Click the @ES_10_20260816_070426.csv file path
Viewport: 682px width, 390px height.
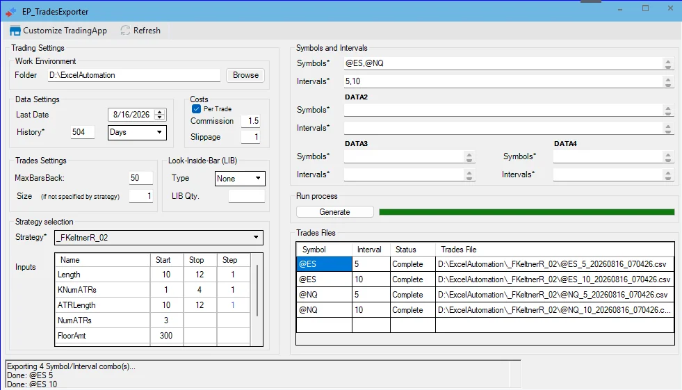pyautogui.click(x=555, y=279)
